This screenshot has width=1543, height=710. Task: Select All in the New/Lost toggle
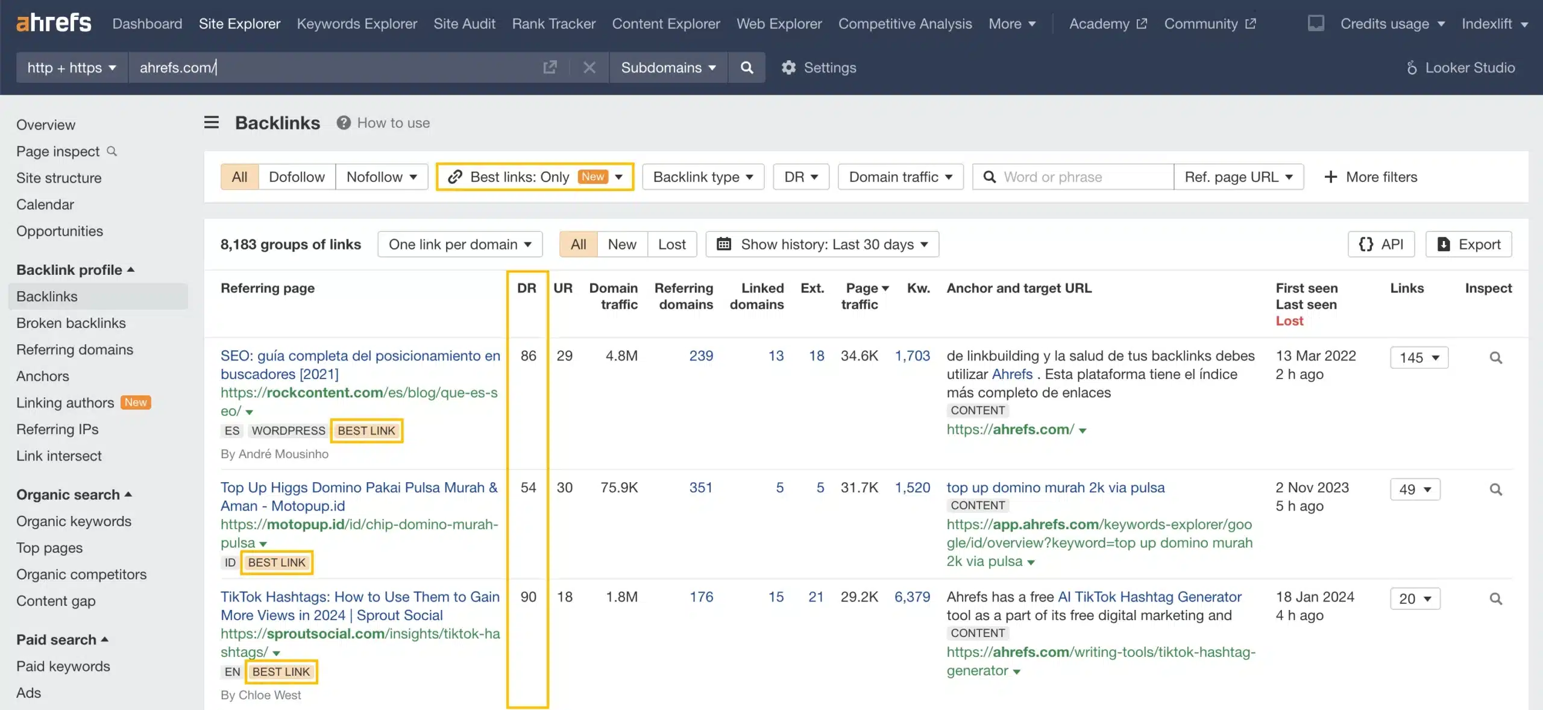[578, 244]
